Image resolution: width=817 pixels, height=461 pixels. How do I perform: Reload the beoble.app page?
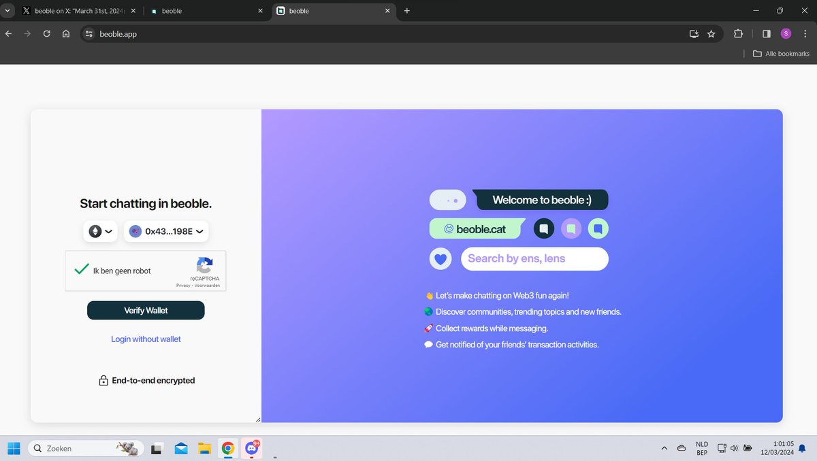coord(47,33)
